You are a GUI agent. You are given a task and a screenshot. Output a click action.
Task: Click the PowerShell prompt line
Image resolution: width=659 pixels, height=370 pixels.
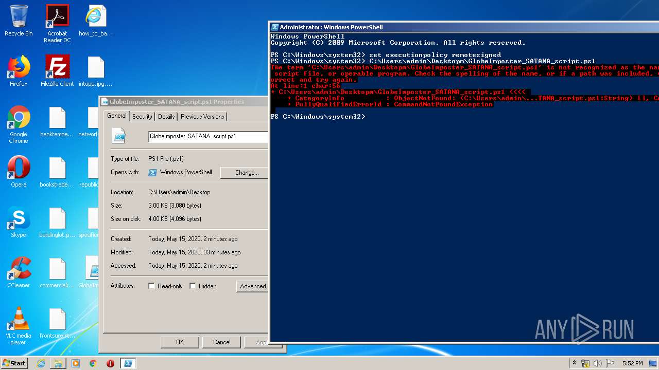318,117
